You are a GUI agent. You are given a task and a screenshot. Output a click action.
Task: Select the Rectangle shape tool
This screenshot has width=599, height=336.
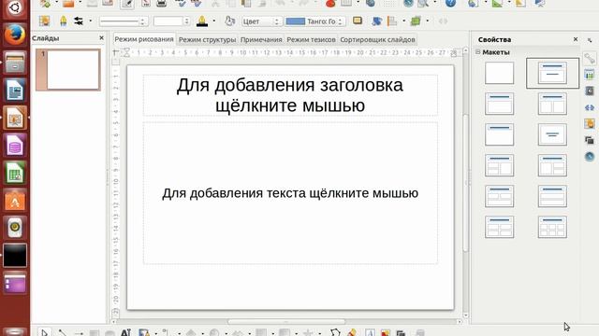point(95,333)
